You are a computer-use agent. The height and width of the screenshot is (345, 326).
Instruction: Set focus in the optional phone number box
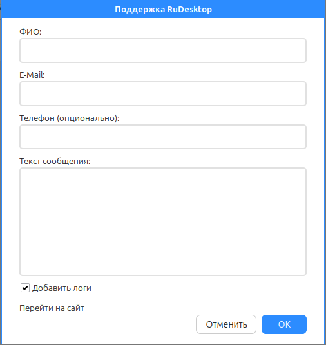(x=163, y=137)
